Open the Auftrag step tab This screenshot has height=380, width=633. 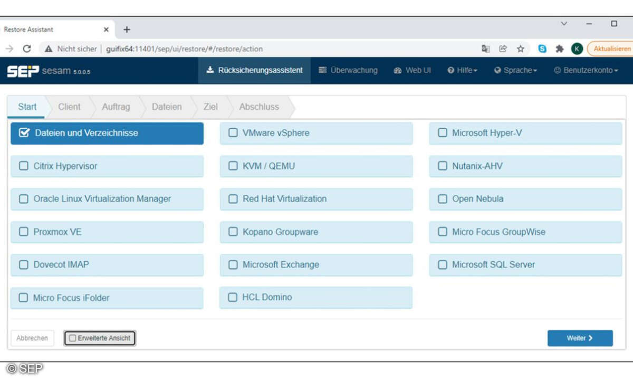click(116, 107)
